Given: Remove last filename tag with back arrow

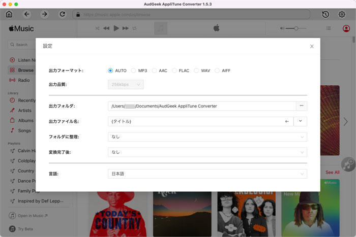Looking at the screenshot, I should pyautogui.click(x=287, y=121).
